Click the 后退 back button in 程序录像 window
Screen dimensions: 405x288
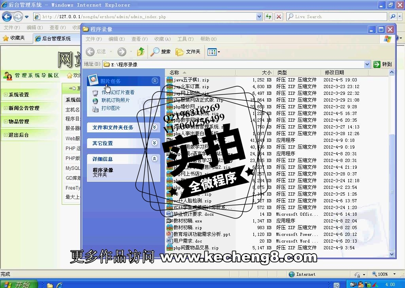pyautogui.click(x=96, y=52)
